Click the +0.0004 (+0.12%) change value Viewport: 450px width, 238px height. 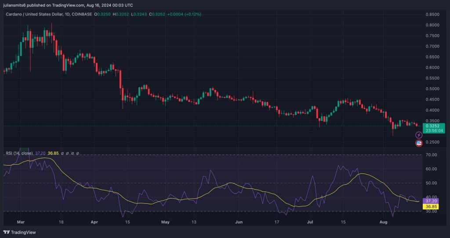point(184,14)
